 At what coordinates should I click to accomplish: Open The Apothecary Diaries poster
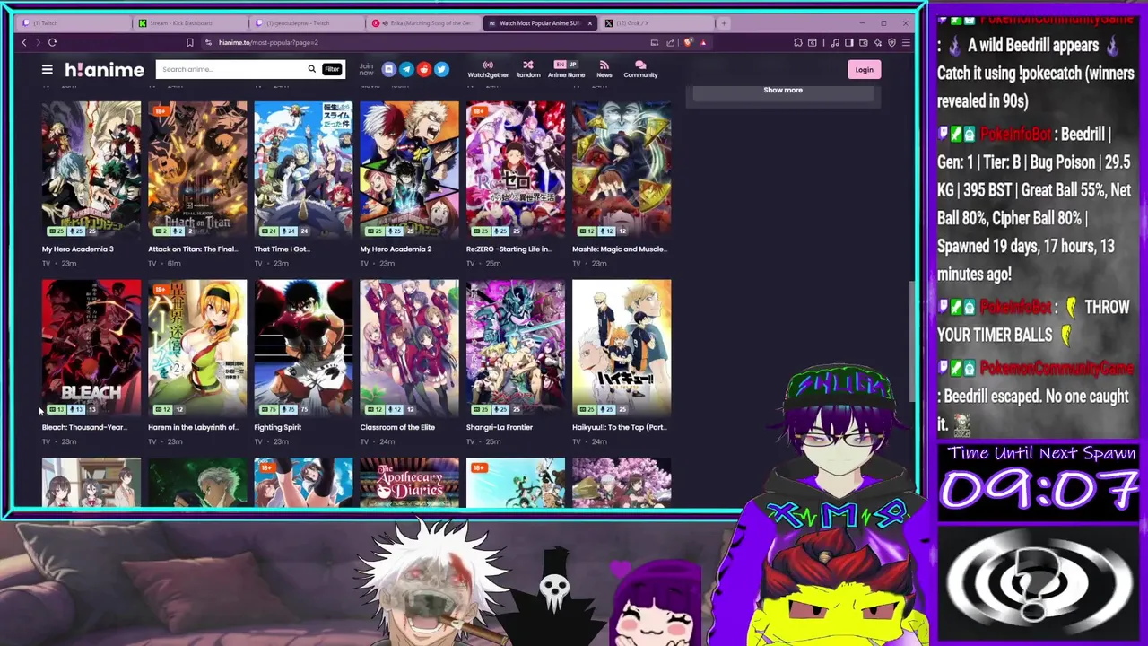tap(409, 483)
